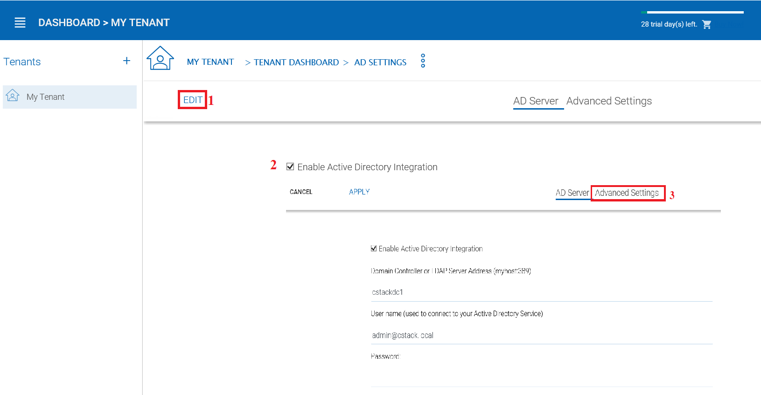Open the three-dot more options menu

(x=423, y=61)
